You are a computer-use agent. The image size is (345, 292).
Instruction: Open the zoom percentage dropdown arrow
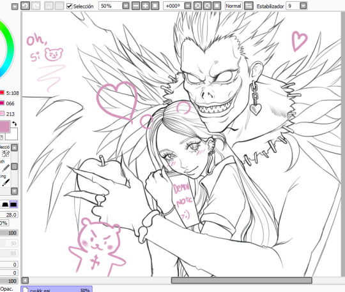126,6
